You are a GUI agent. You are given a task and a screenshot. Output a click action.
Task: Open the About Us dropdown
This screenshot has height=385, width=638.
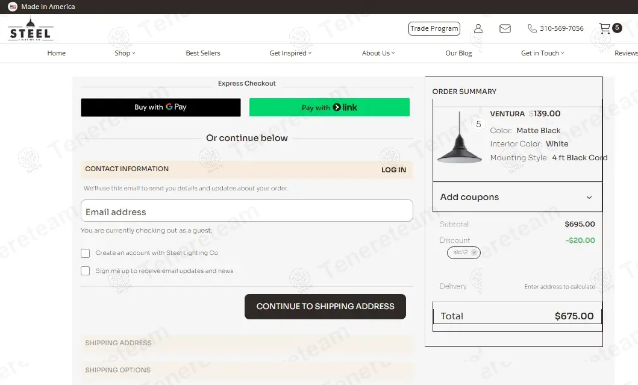[378, 53]
